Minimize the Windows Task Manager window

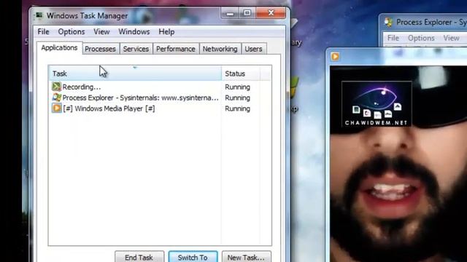coord(230,13)
